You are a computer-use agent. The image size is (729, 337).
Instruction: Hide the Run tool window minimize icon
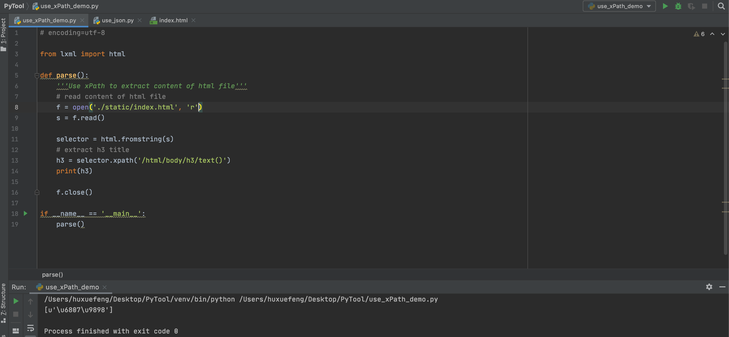(x=722, y=287)
